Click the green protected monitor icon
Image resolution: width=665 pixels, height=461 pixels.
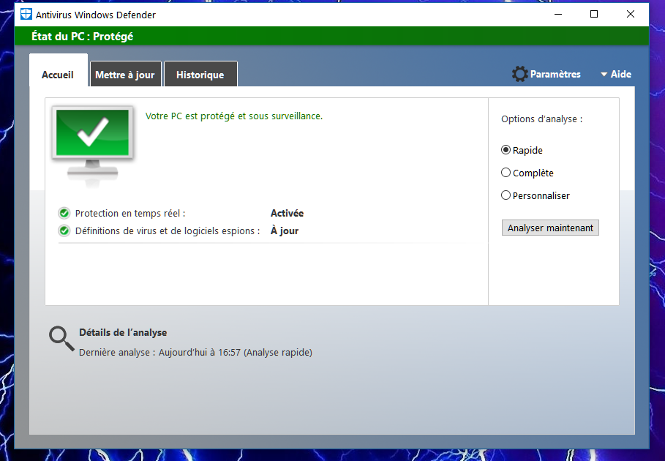[x=92, y=146]
